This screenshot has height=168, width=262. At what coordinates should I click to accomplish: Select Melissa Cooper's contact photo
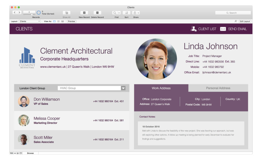[24, 120]
